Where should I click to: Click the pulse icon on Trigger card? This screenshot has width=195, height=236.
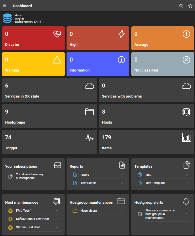click(x=89, y=138)
